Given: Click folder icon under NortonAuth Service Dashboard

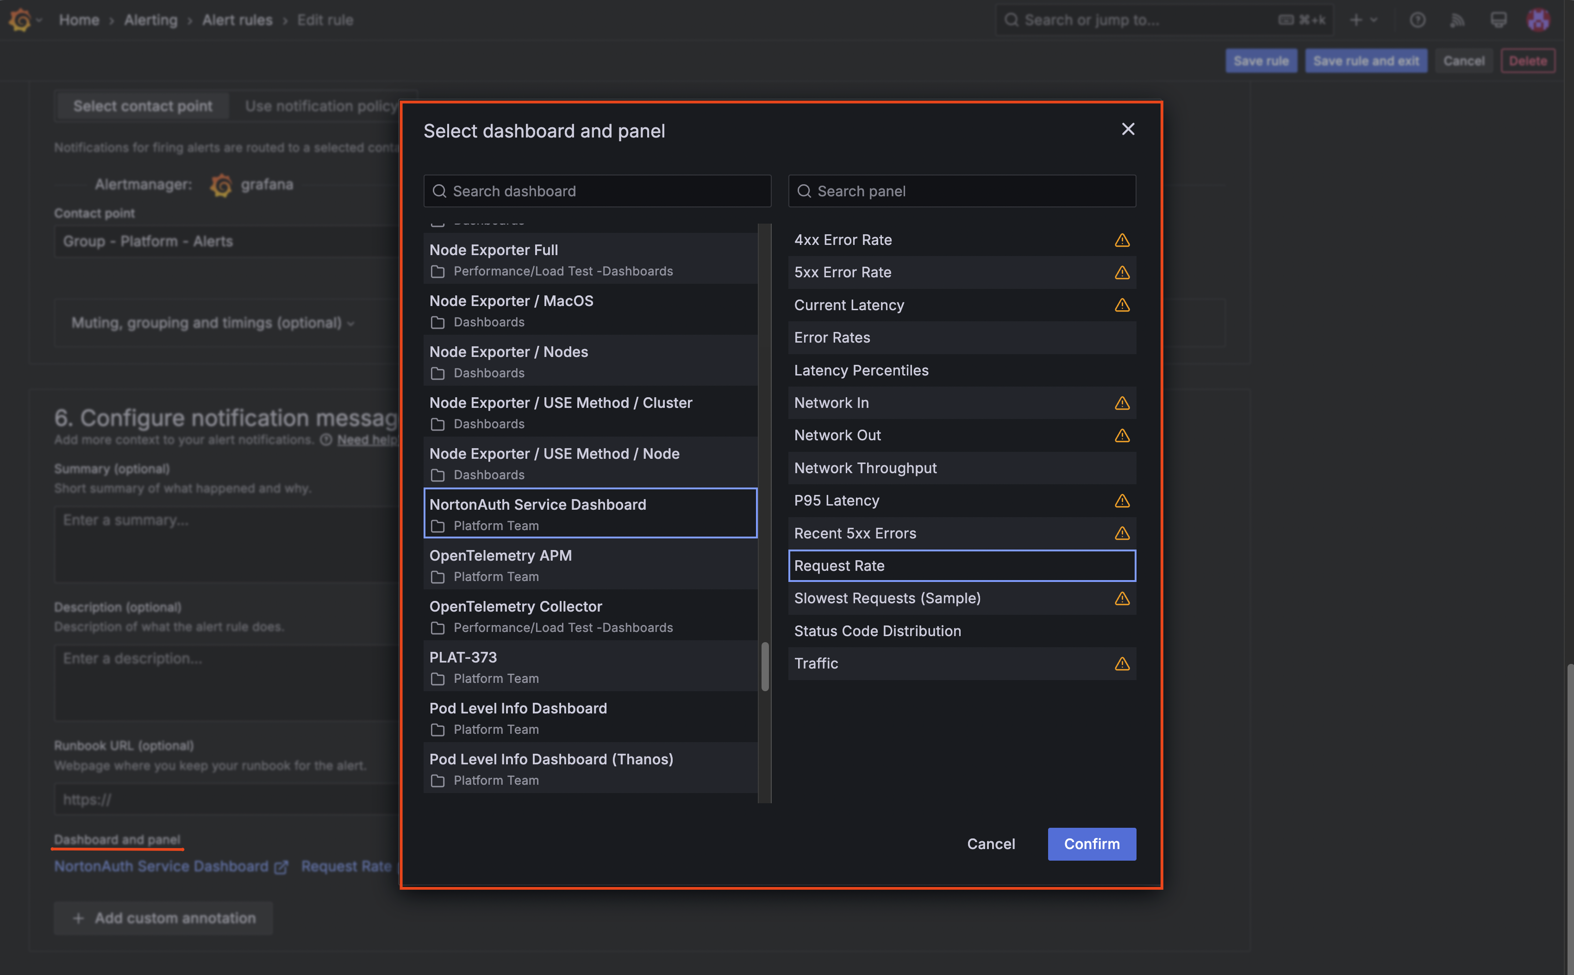Looking at the screenshot, I should (x=438, y=526).
